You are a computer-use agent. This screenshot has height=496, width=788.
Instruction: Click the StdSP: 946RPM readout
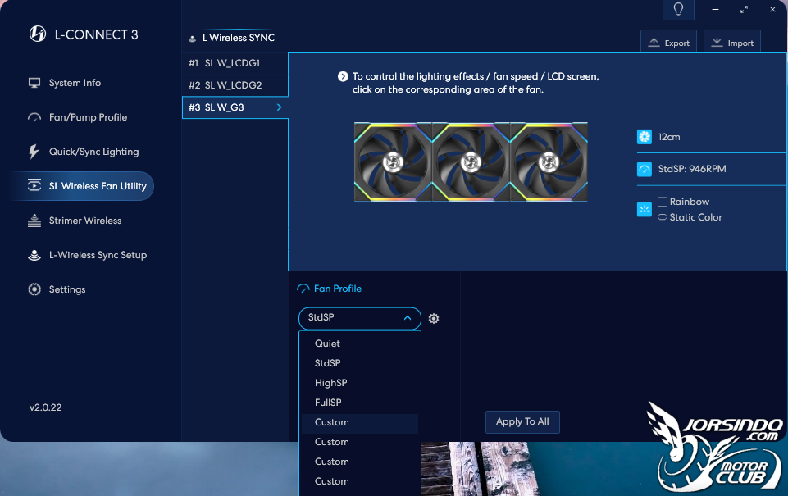tap(692, 169)
